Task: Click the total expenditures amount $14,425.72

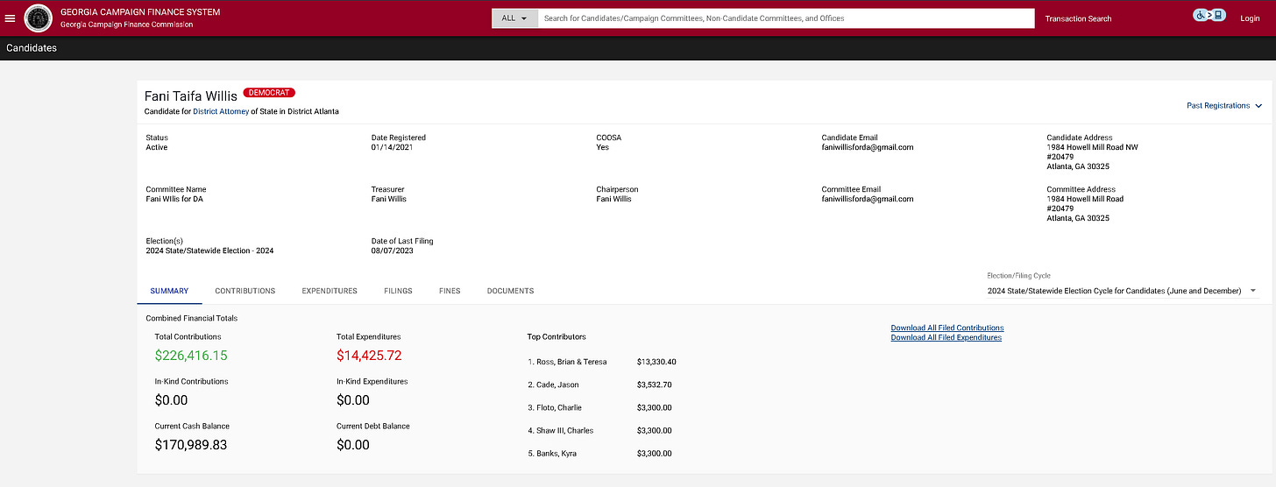Action: tap(369, 356)
